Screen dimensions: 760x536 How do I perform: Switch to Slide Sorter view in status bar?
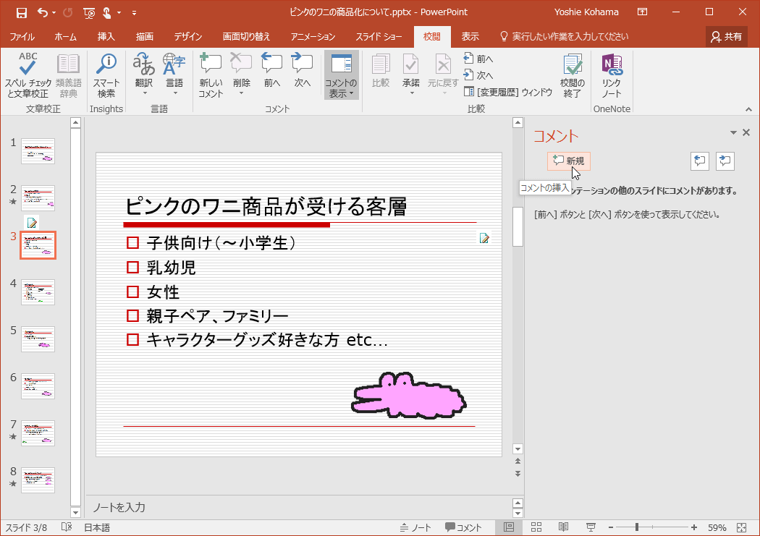536,527
